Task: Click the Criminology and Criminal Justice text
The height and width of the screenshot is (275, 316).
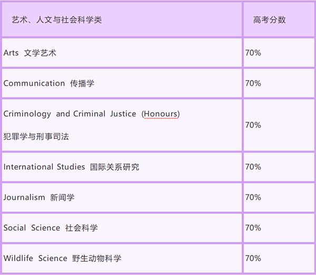Action: click(70, 114)
